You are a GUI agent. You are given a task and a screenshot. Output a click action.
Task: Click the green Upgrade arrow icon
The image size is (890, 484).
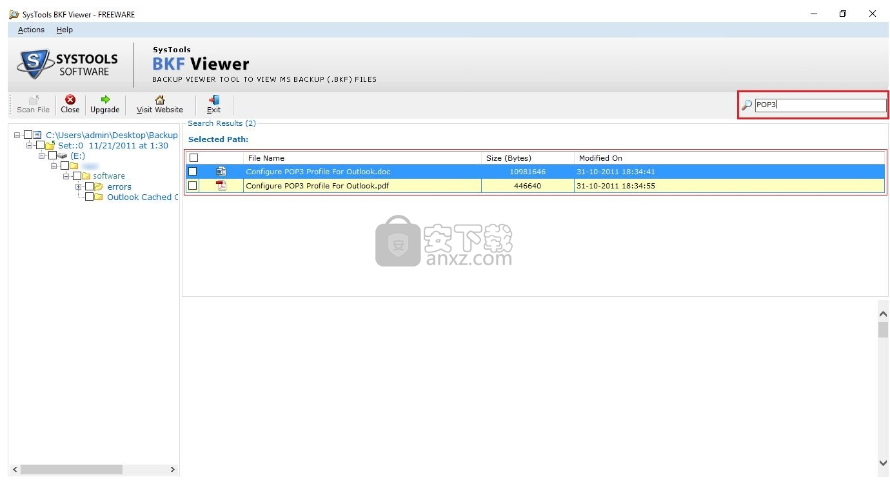pyautogui.click(x=105, y=99)
